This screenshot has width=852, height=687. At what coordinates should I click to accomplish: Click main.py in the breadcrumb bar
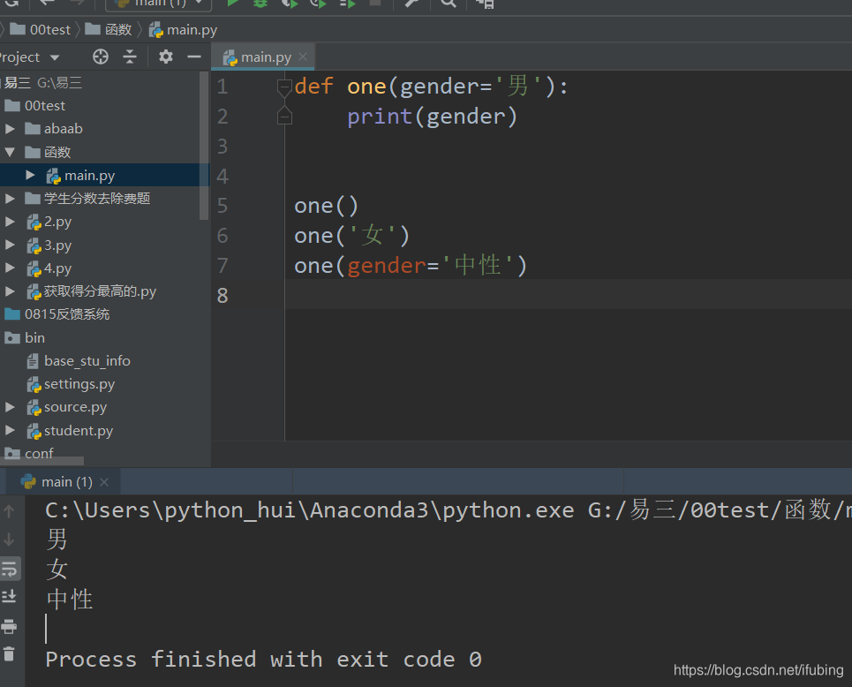[x=192, y=29]
